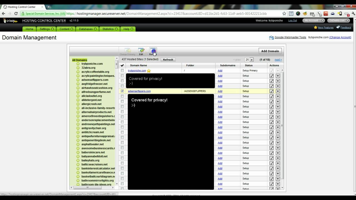Click the Log Out link
Image resolution: width=356 pixels, height=200 pixels.
click(293, 20)
